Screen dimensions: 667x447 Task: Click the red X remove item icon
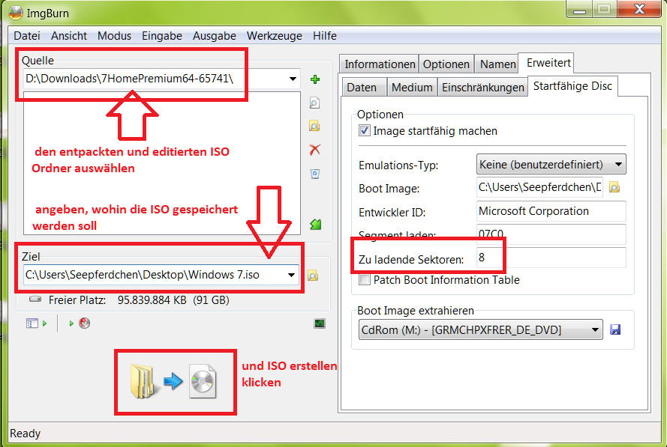pyautogui.click(x=315, y=150)
